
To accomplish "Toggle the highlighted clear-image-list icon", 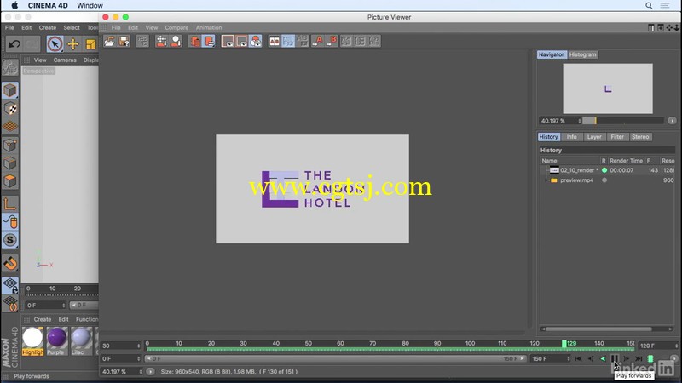I will [x=209, y=41].
